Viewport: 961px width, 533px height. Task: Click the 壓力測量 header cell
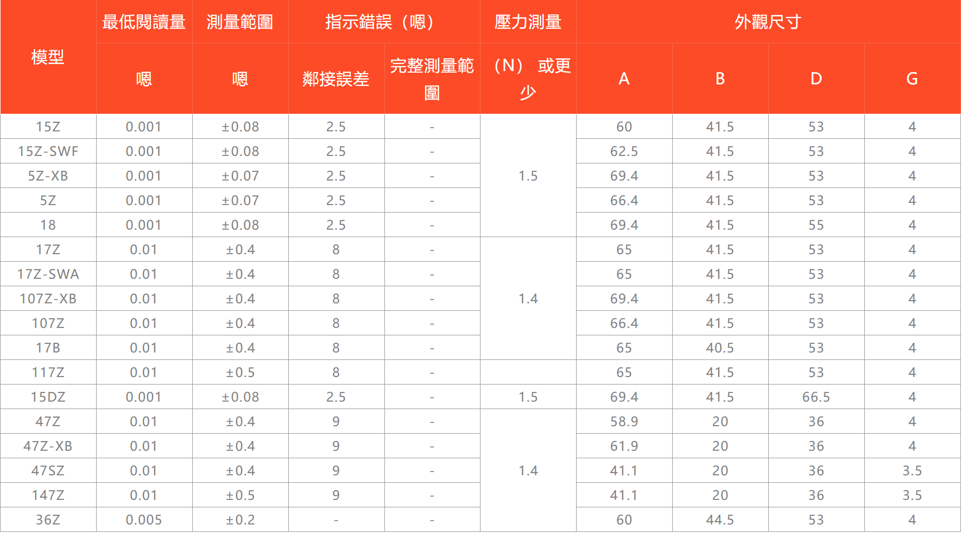click(528, 22)
